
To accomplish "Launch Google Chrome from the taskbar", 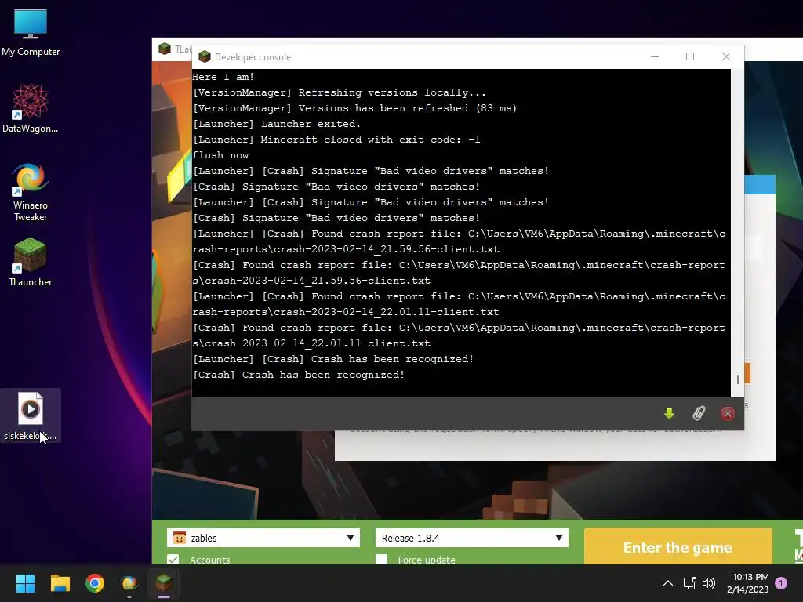I will [95, 583].
